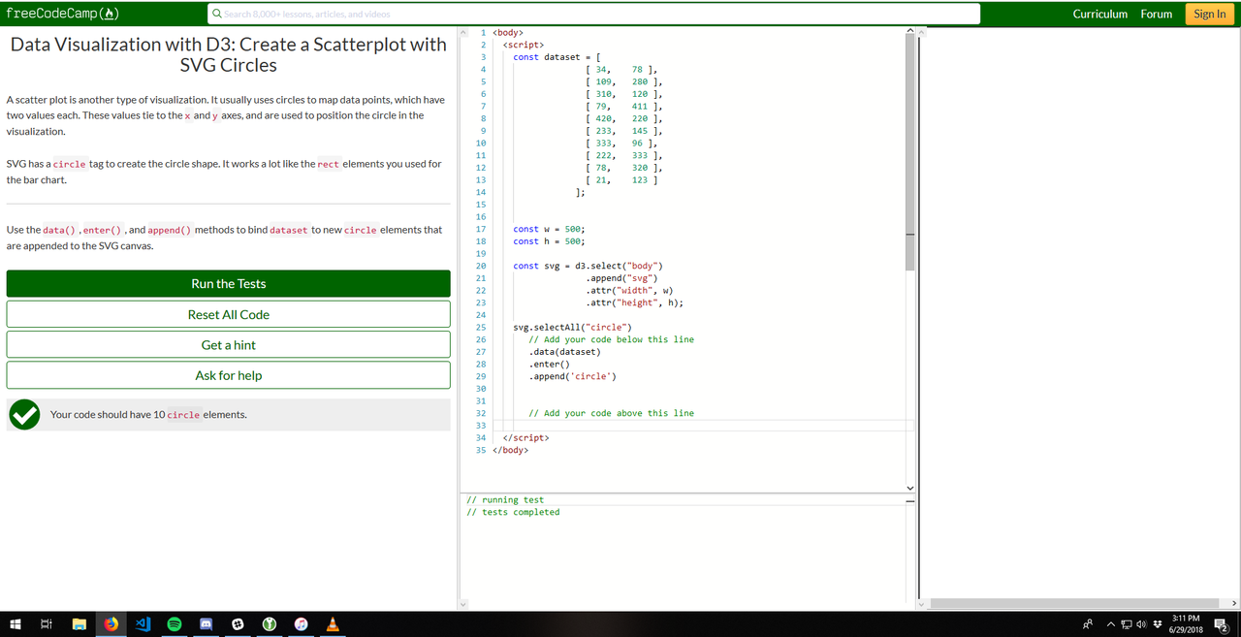Open the Action Center notifications icon
1241x637 pixels.
click(x=1222, y=624)
